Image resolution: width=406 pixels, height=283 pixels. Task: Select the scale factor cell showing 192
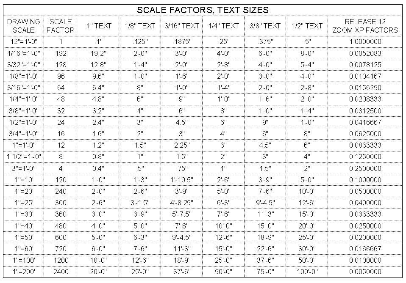61,53
